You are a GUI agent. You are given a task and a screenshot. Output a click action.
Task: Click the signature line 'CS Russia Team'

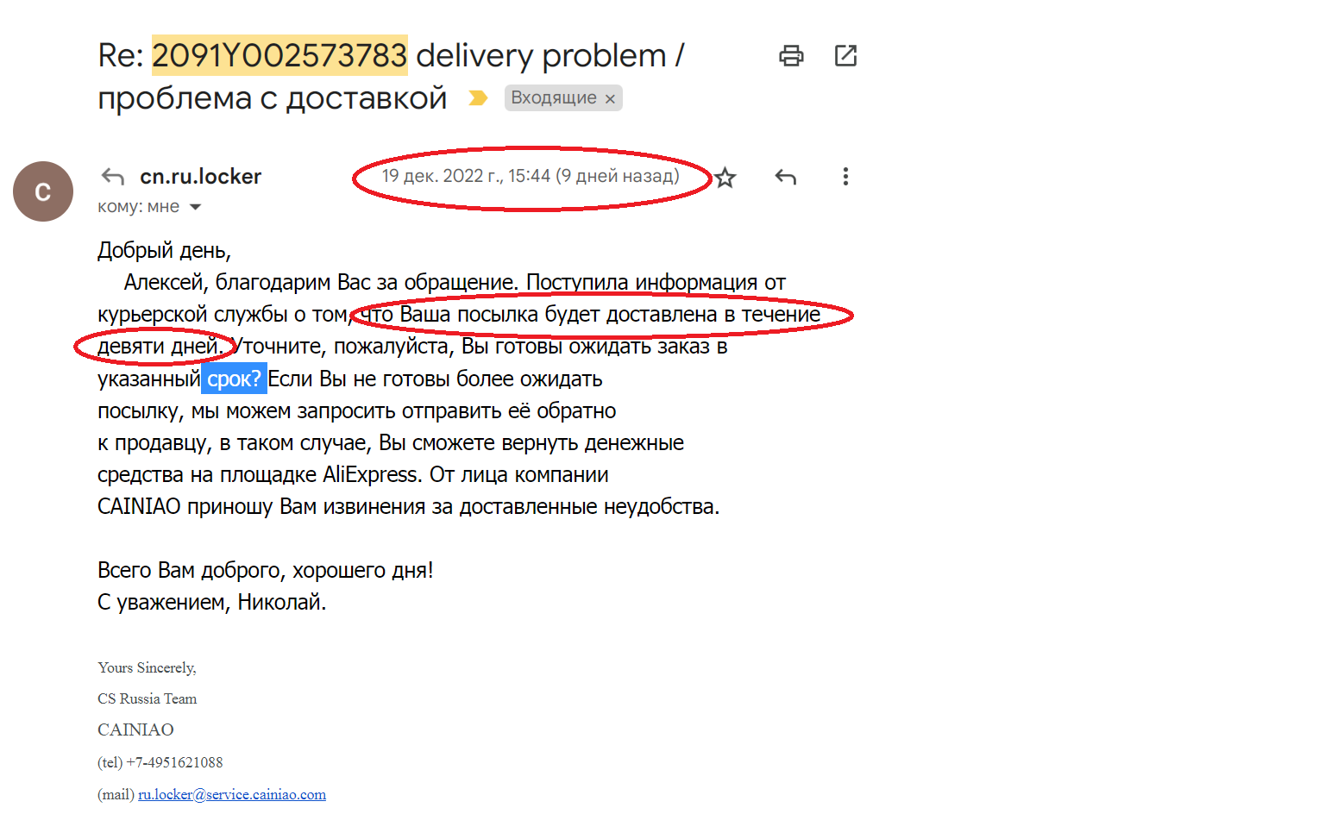[147, 698]
